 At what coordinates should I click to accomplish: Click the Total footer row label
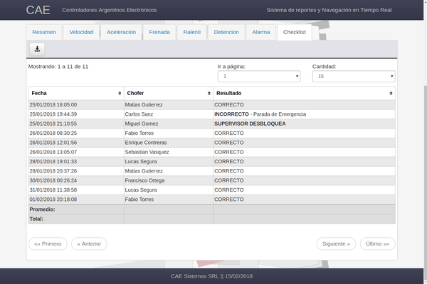[x=36, y=219]
